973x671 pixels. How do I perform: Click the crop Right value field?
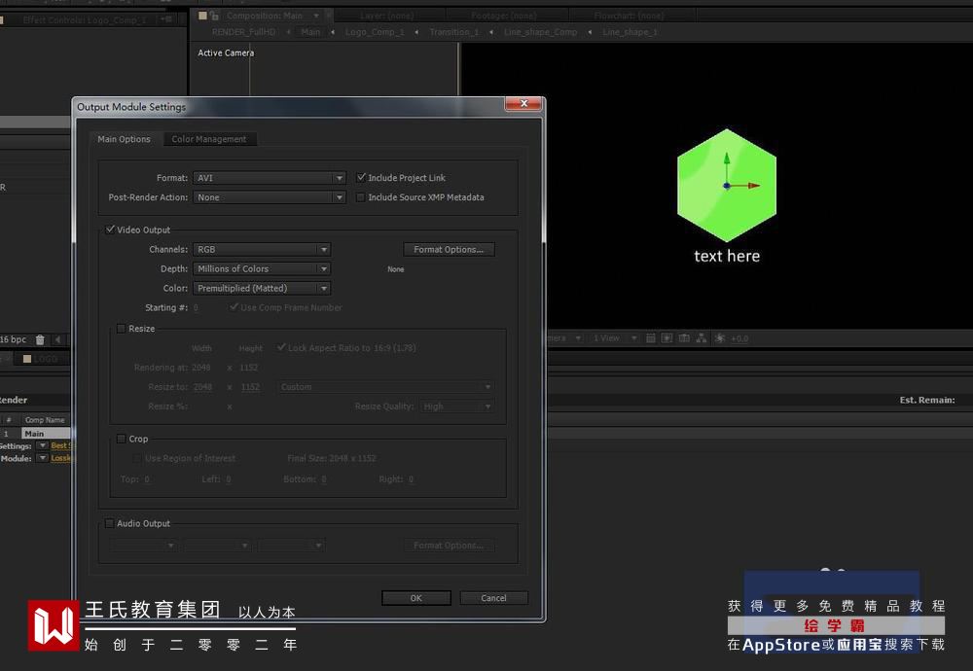pos(411,479)
